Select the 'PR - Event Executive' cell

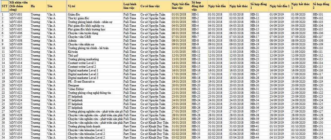tap(95, 81)
